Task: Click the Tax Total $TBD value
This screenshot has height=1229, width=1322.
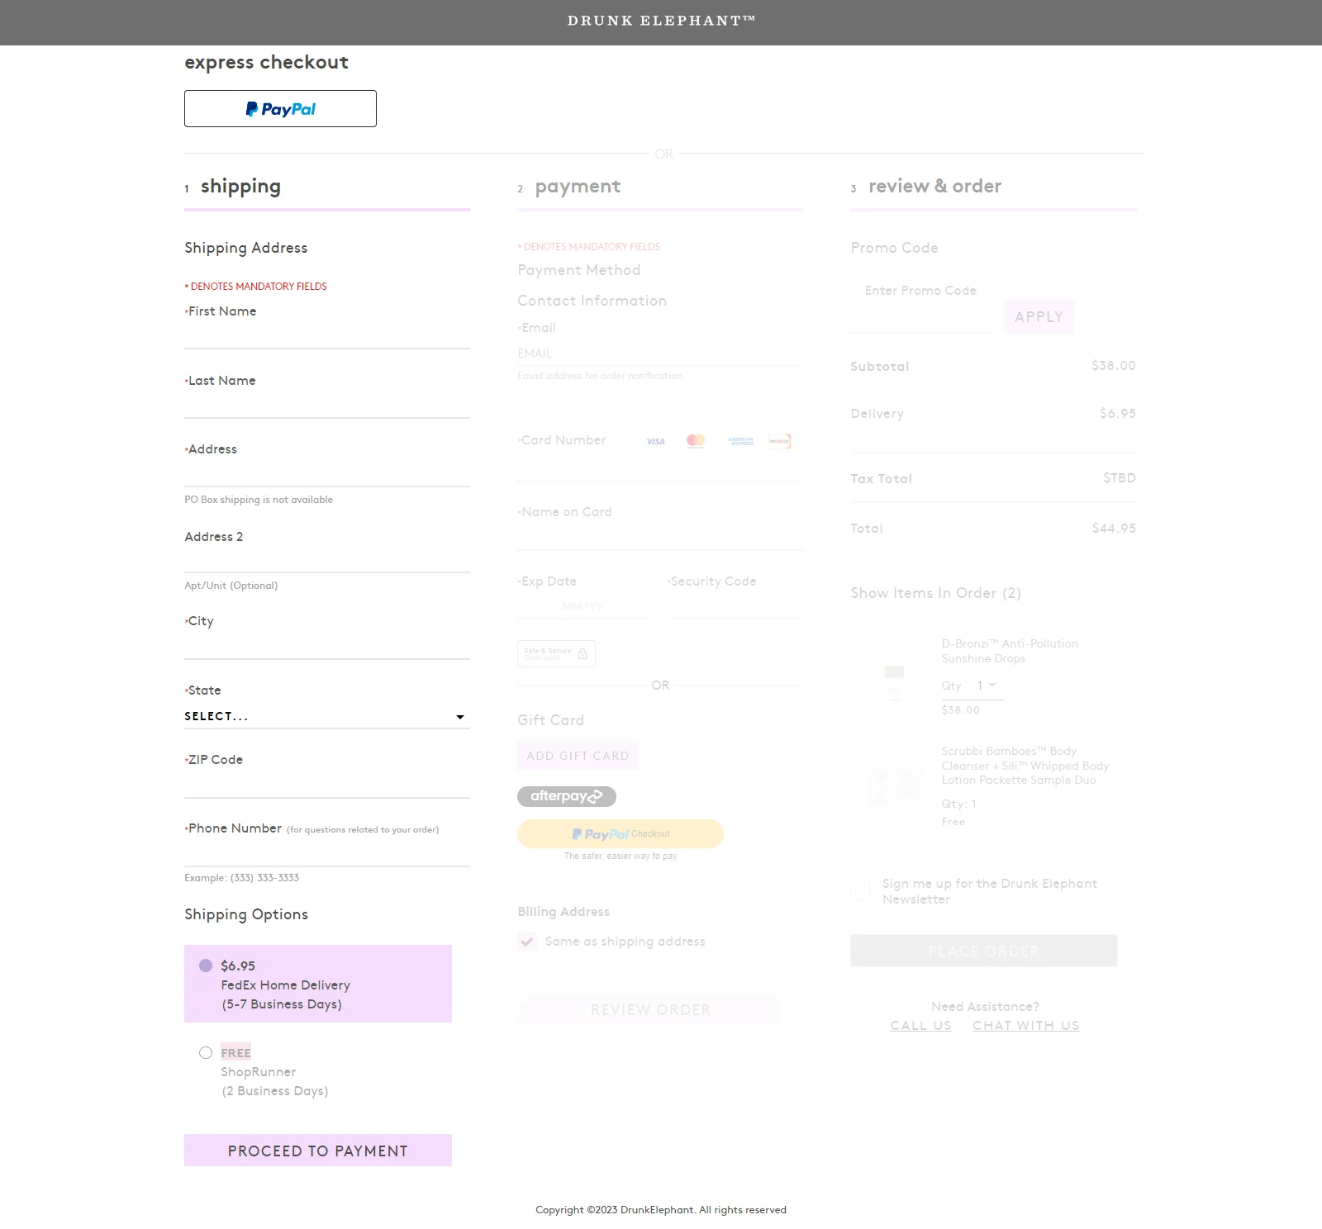Action: pyautogui.click(x=1120, y=478)
